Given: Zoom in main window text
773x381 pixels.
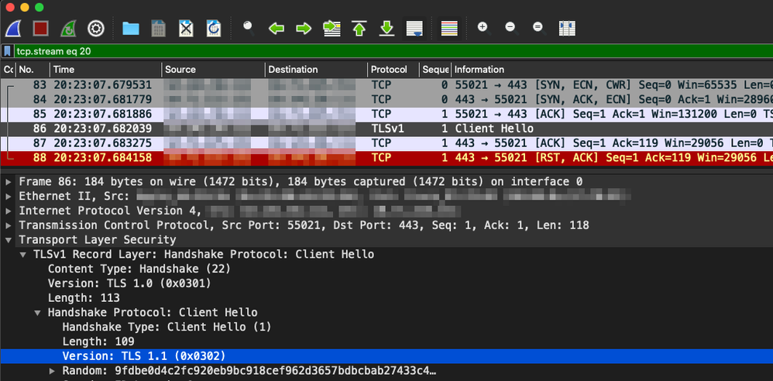Looking at the screenshot, I should [483, 28].
